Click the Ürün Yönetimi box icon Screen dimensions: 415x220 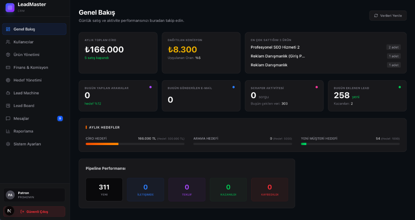pos(8,55)
